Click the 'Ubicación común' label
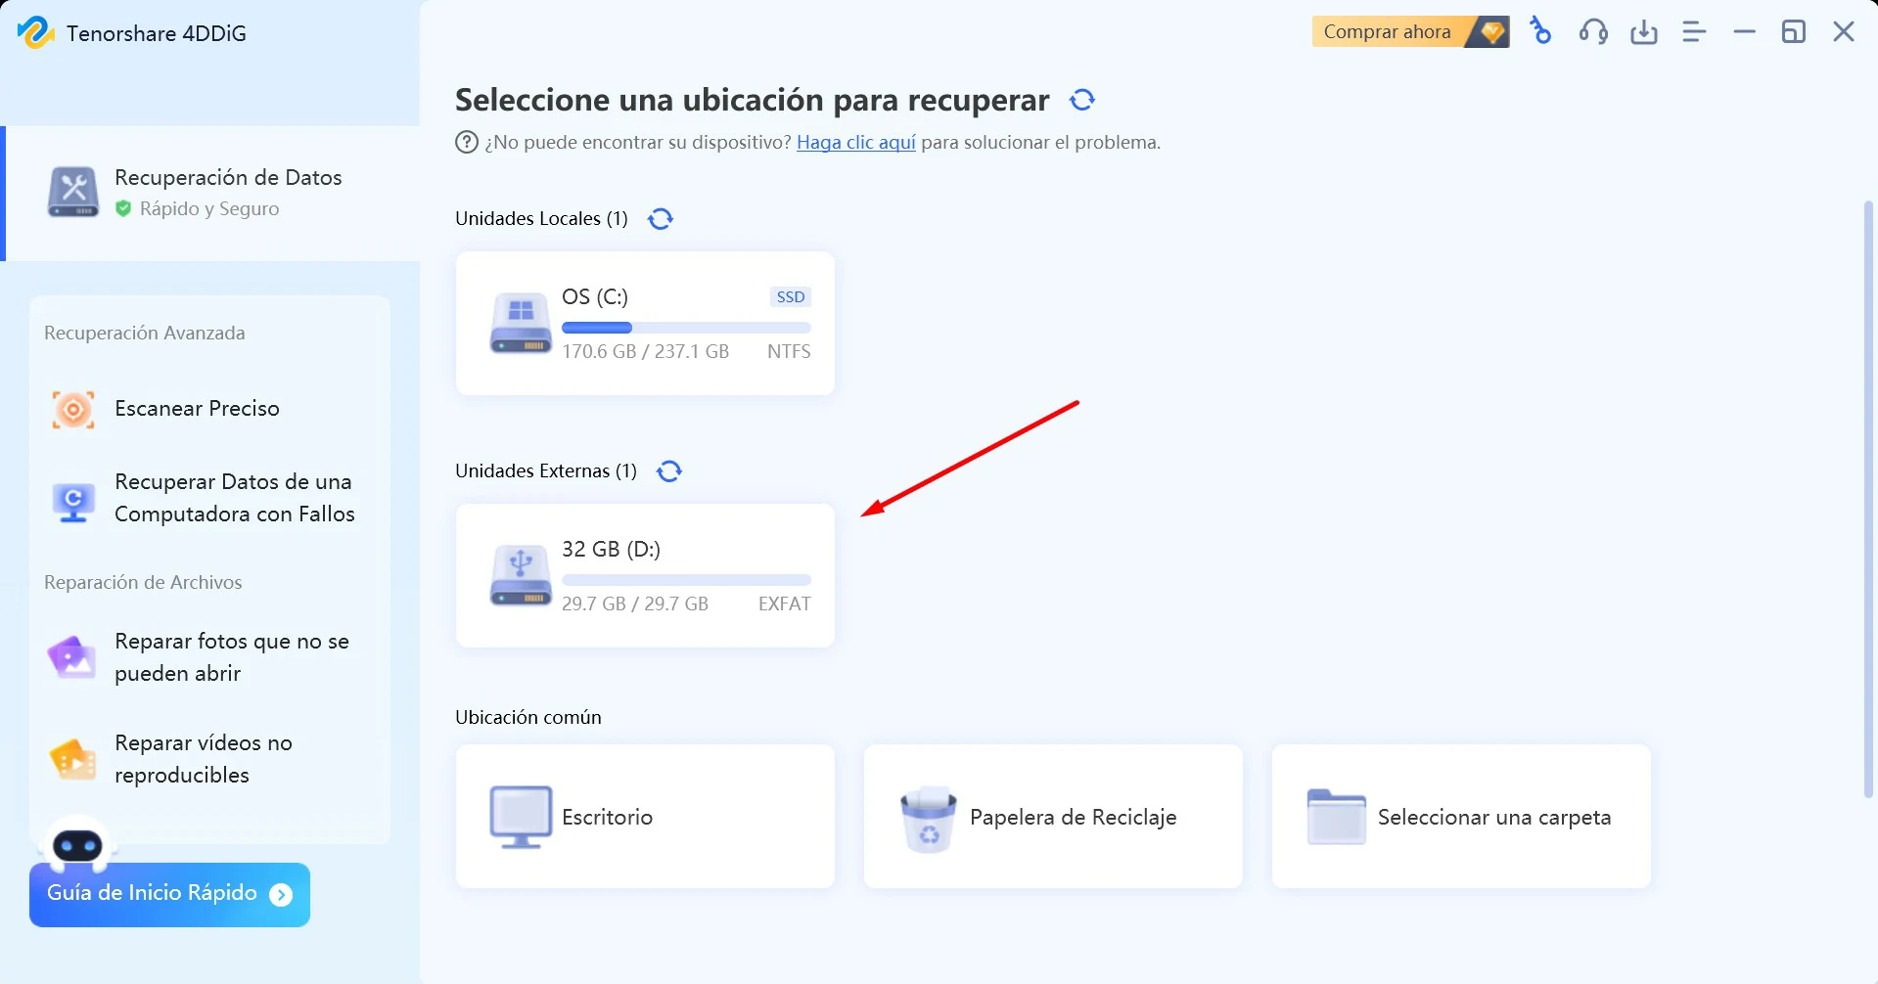Screen dimensions: 1878x984 pyautogui.click(x=528, y=717)
